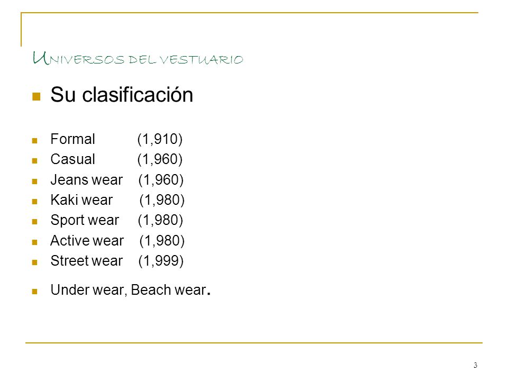
Task: Click the bullet beside Su clasificación
Action: click(x=37, y=96)
